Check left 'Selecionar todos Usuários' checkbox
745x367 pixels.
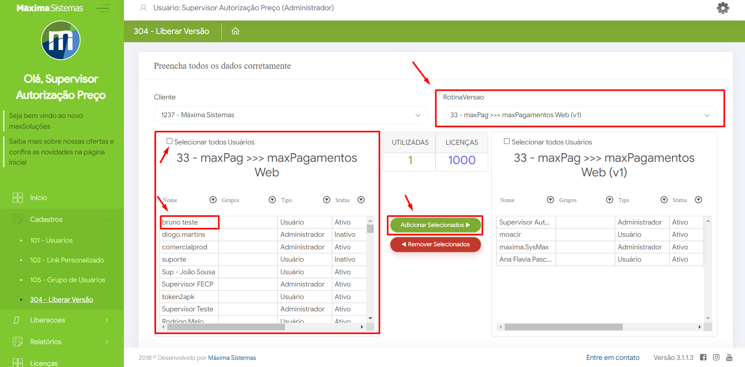[169, 141]
